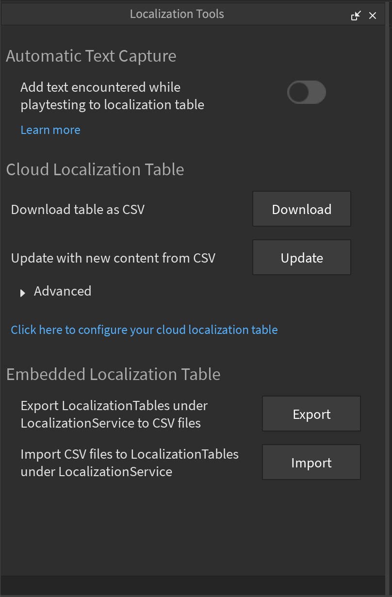Click the "Download table as CSV" label
Viewport: 392px width, 597px height.
(78, 210)
